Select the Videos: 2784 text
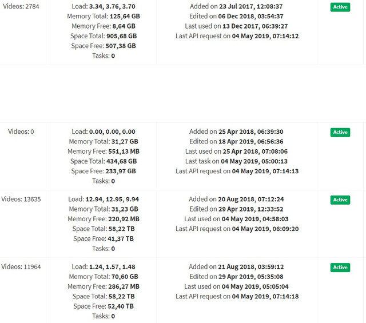Viewport: 366px width, 323px height. point(21,6)
